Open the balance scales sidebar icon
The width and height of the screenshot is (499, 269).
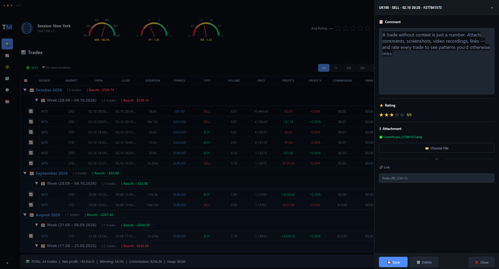[x=7, y=67]
